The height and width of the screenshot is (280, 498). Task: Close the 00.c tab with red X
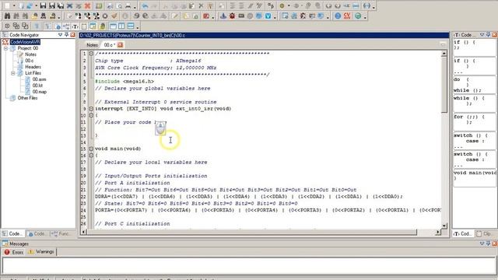point(120,45)
